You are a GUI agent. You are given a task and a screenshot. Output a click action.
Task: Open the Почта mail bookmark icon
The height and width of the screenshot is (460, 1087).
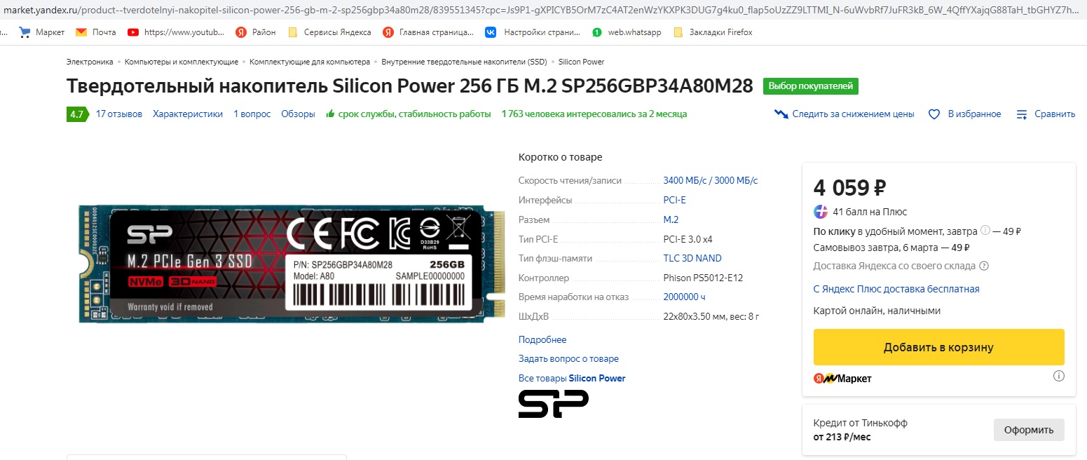[81, 32]
